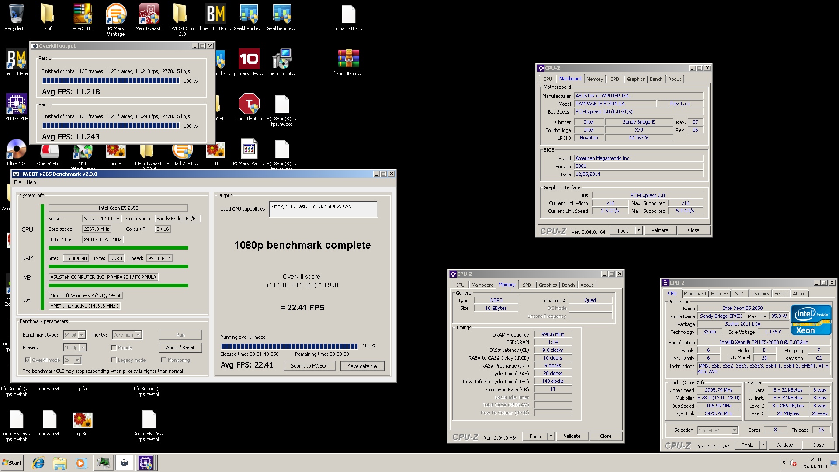Viewport: 839px width, 472px height.
Task: Switch to Memory tab in CPU-tab CPU-Z window
Action: (x=719, y=294)
